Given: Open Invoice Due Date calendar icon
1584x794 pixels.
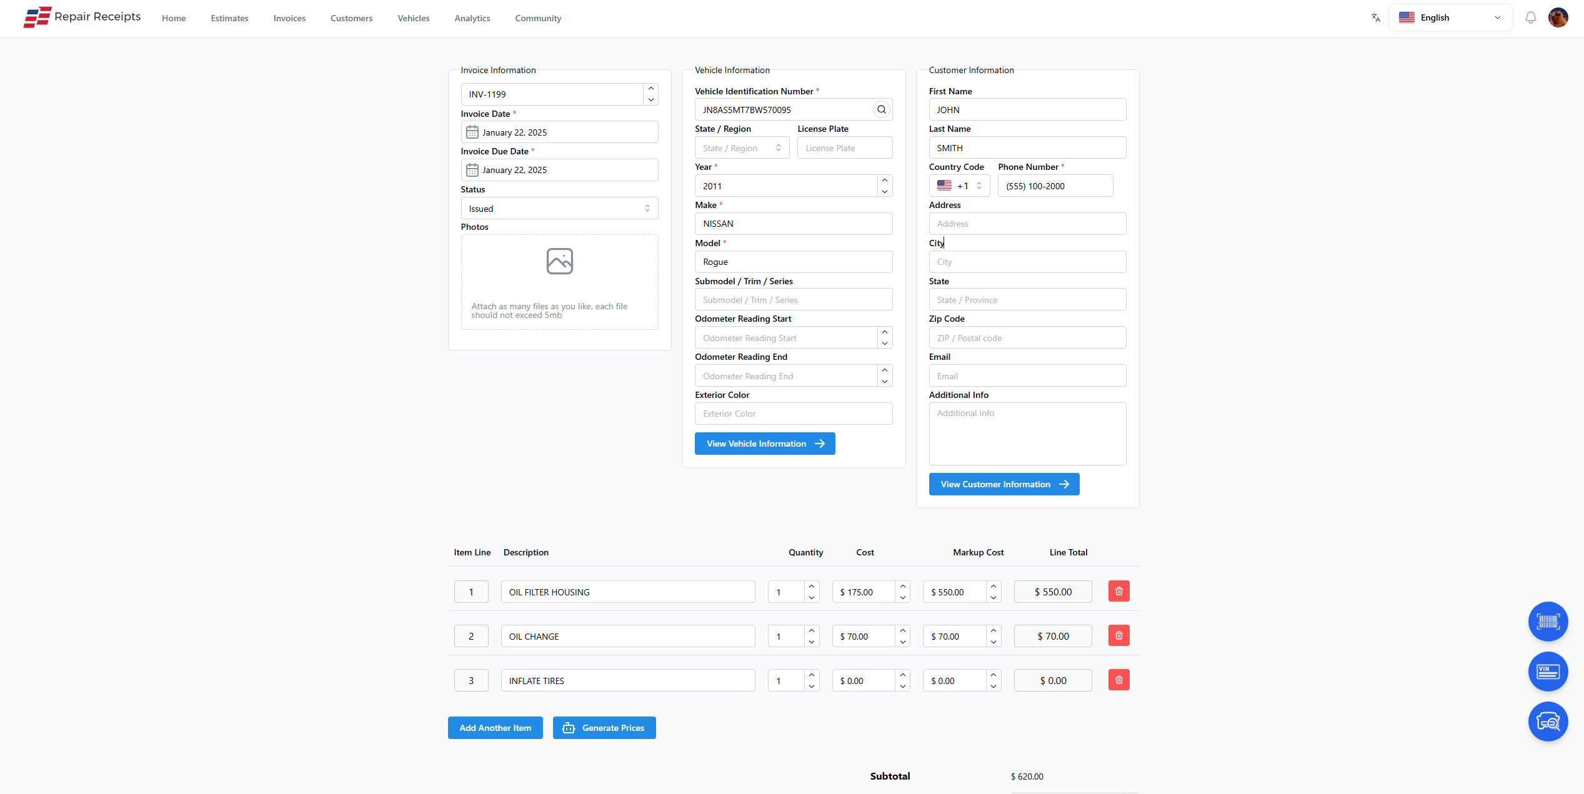Looking at the screenshot, I should pyautogui.click(x=472, y=170).
